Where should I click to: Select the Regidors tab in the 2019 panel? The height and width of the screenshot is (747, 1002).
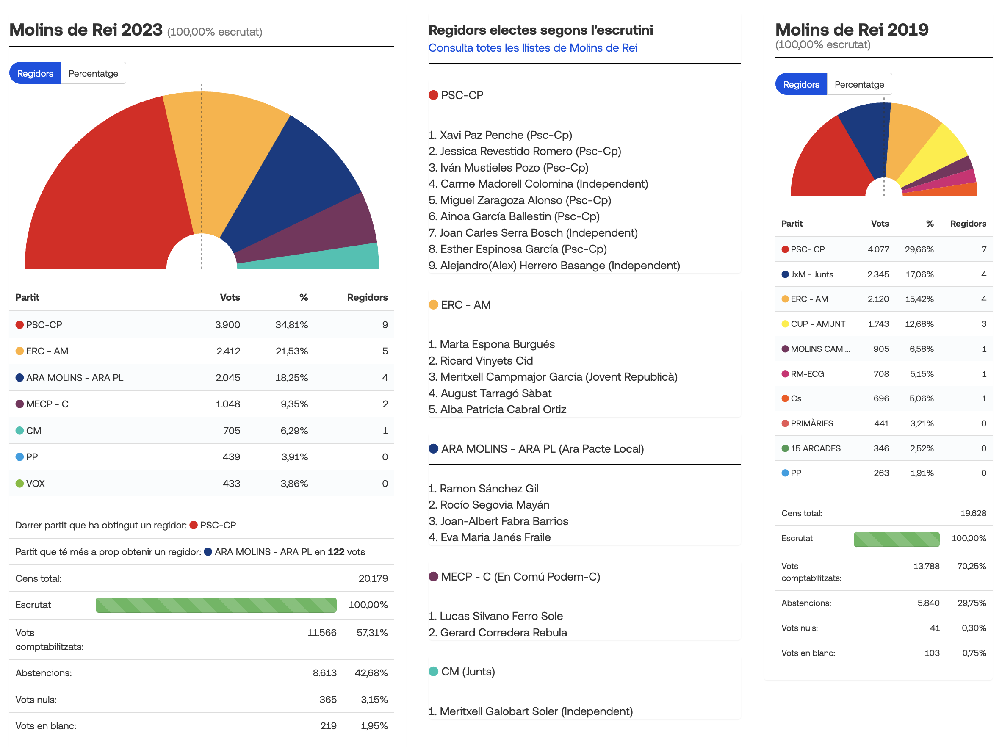pyautogui.click(x=801, y=84)
